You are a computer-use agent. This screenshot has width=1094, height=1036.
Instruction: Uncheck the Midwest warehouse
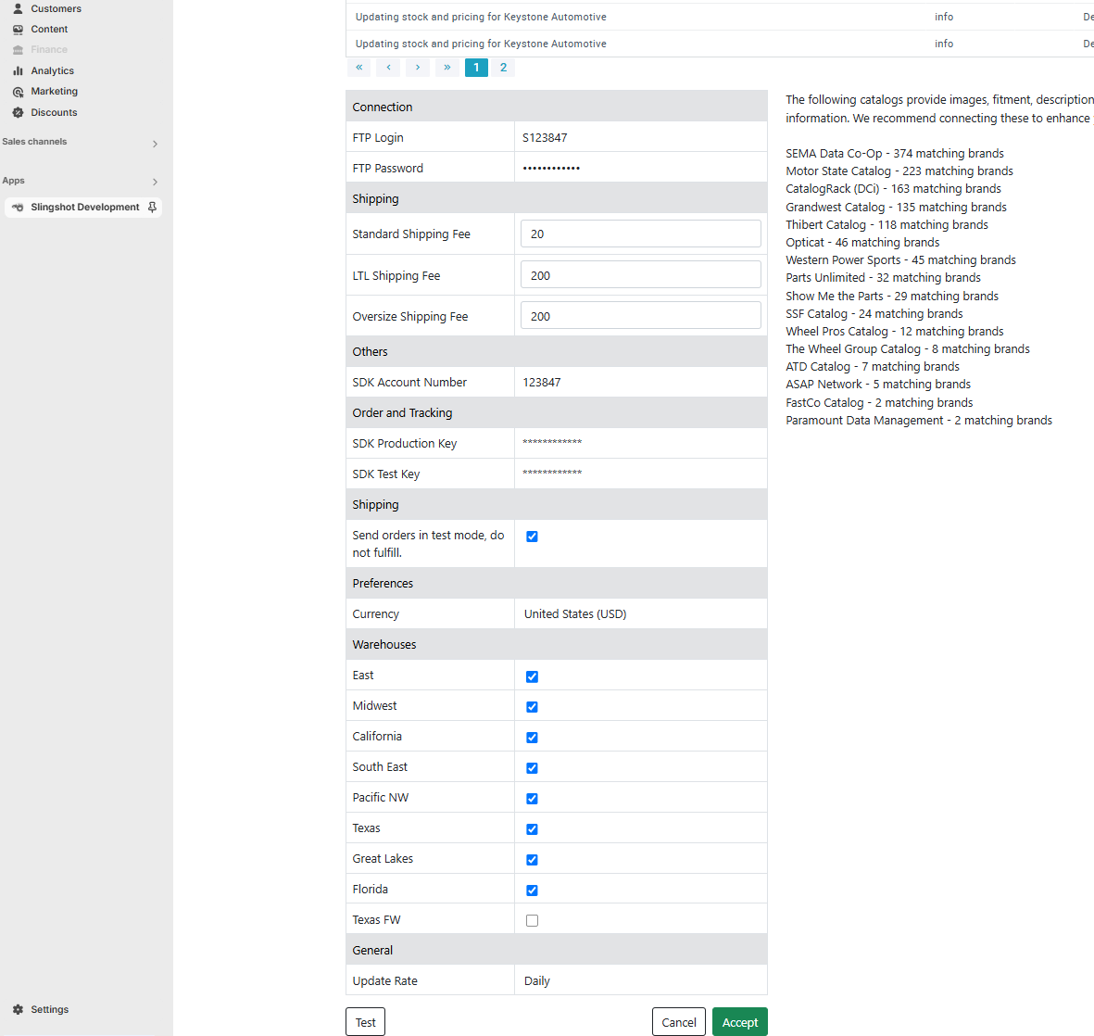click(x=533, y=706)
